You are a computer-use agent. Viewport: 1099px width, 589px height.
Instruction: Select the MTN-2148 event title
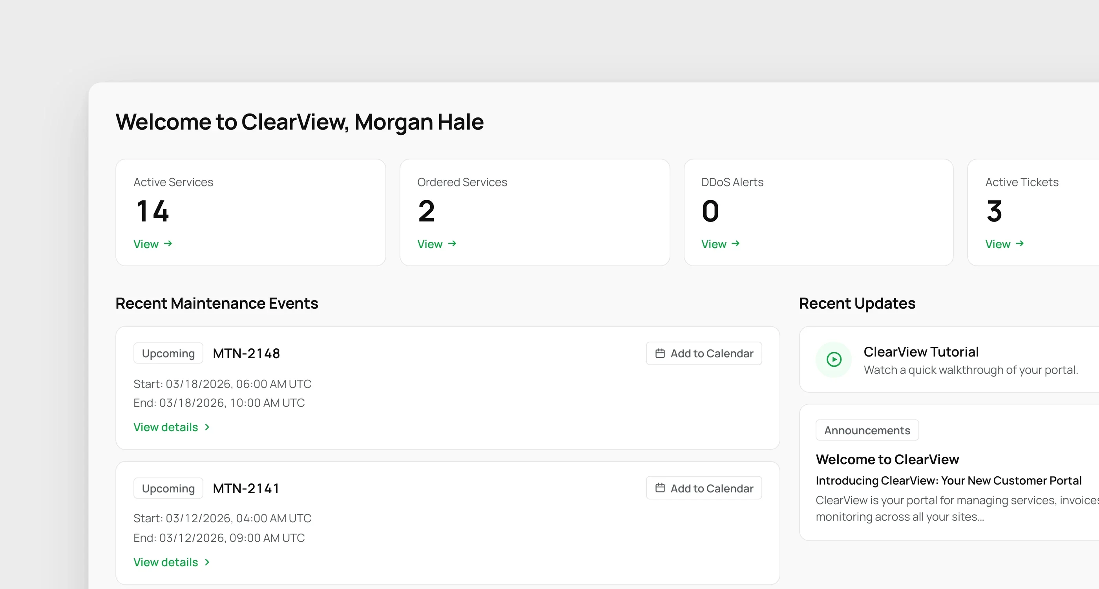(x=246, y=353)
